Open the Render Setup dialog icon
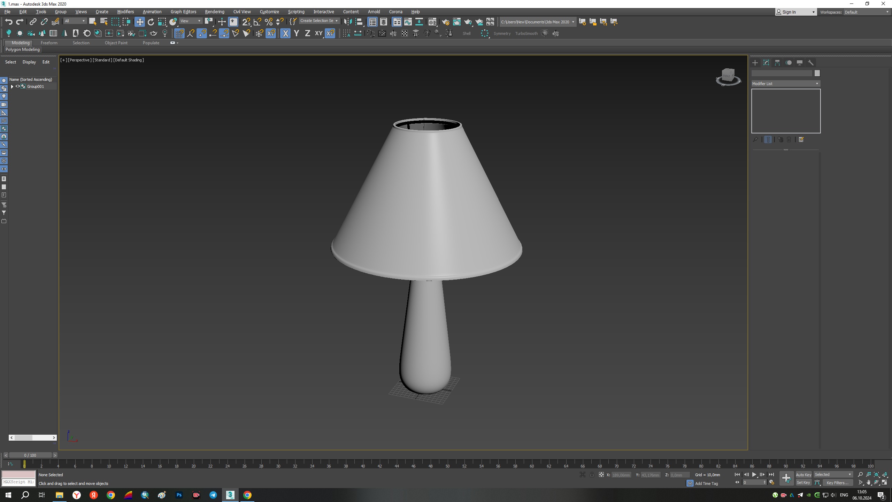 tap(446, 22)
